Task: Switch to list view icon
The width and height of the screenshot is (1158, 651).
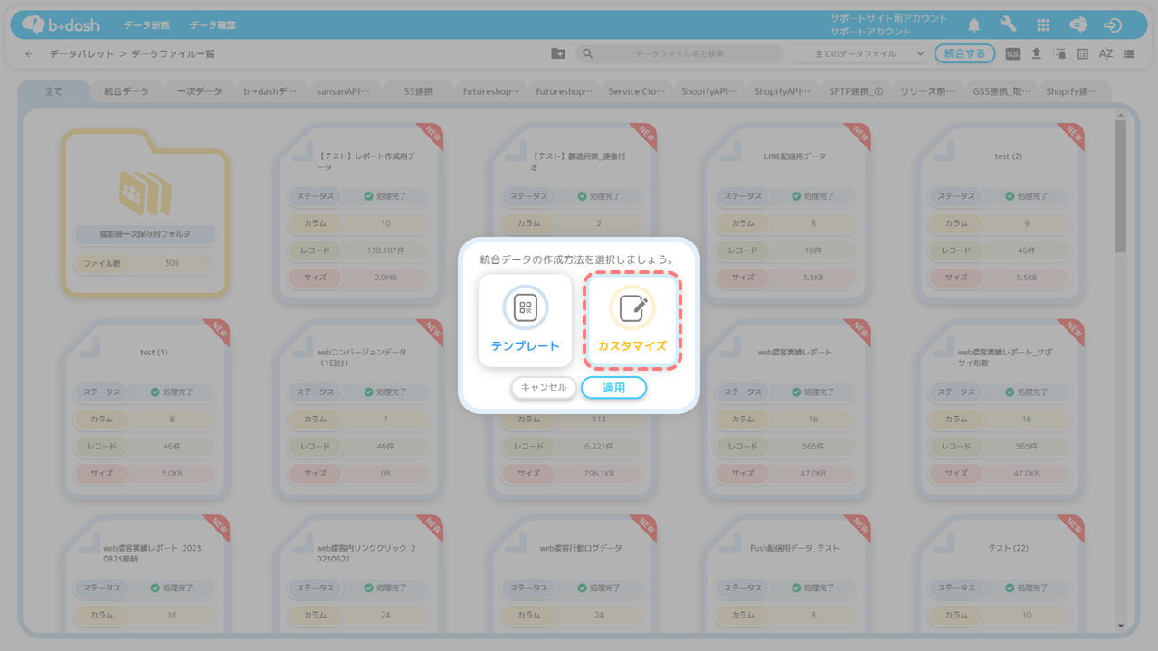Action: (1129, 54)
